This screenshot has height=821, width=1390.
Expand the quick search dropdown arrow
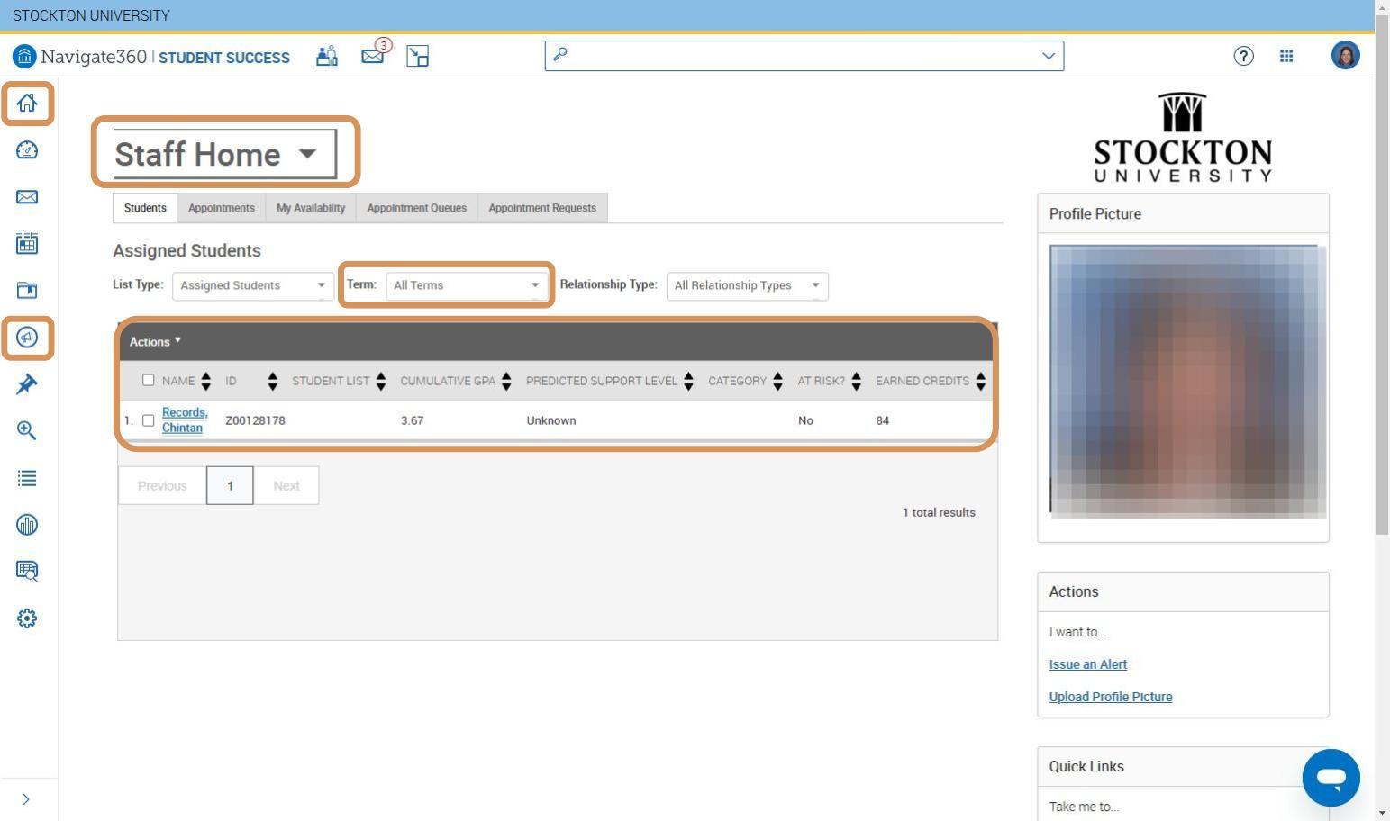pyautogui.click(x=1049, y=56)
